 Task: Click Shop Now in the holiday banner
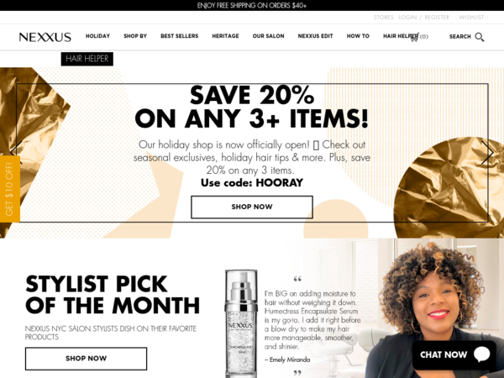[252, 207]
